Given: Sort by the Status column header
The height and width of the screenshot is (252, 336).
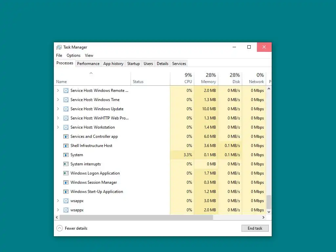Looking at the screenshot, I should coord(150,79).
